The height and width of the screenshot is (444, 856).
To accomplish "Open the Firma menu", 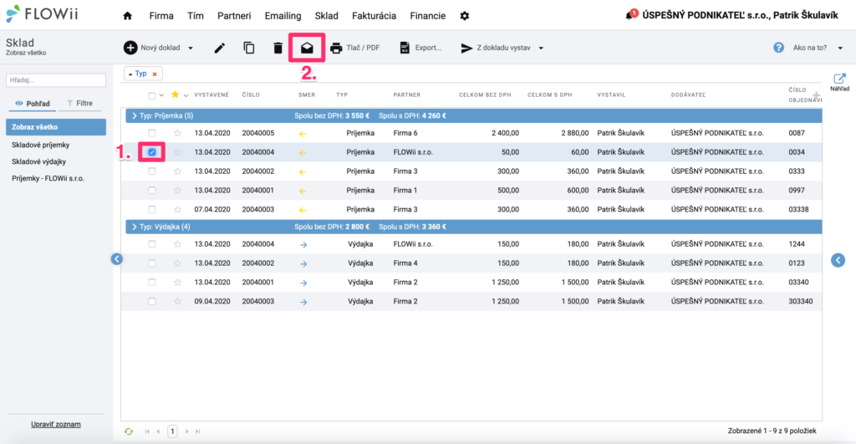I will (161, 16).
